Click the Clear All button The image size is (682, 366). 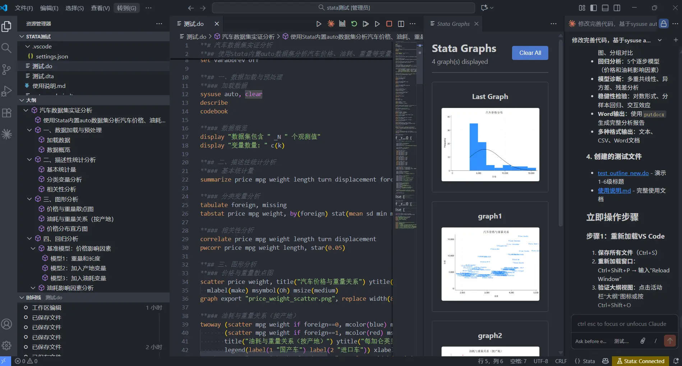coord(530,53)
